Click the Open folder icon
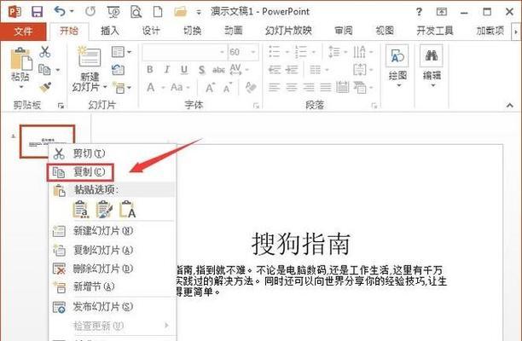 point(180,12)
